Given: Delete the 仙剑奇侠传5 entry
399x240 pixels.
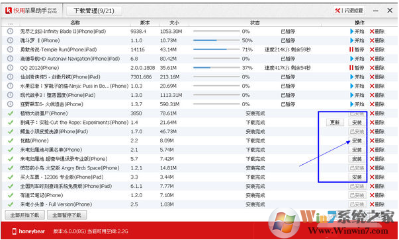Looking at the screenshot, I should 377,76.
